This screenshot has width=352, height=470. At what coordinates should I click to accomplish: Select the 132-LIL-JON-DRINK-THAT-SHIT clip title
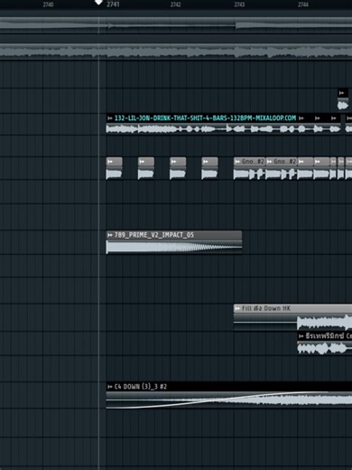pos(205,118)
